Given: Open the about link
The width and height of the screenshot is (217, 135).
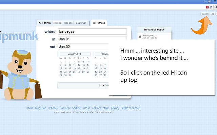Looking at the screenshot, I should [30, 108].
